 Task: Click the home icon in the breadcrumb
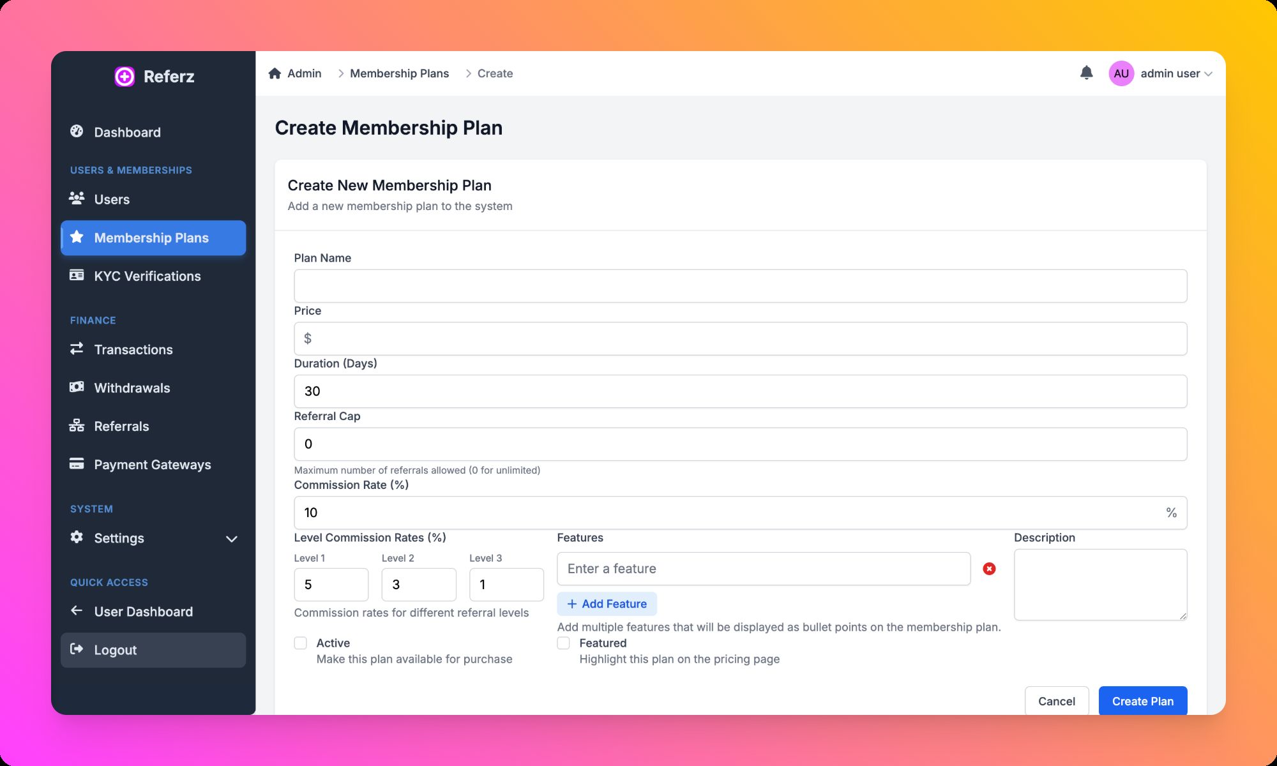pyautogui.click(x=275, y=73)
